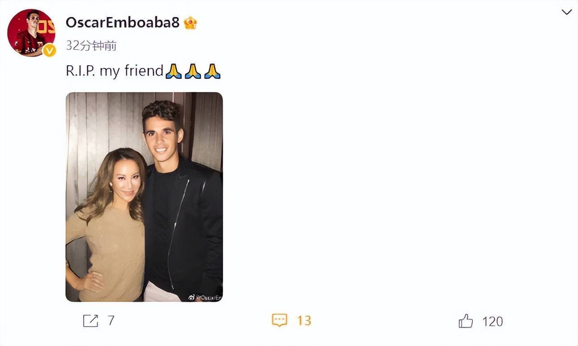The width and height of the screenshot is (578, 346).
Task: Click the "R.I.P. my friend" post text
Action: click(115, 71)
